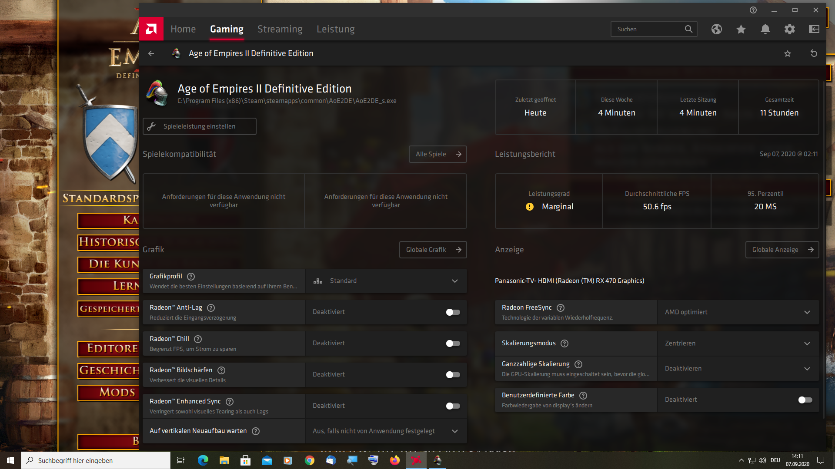Mark game as favorite with star outline
Screen dimensions: 835x469
787,53
